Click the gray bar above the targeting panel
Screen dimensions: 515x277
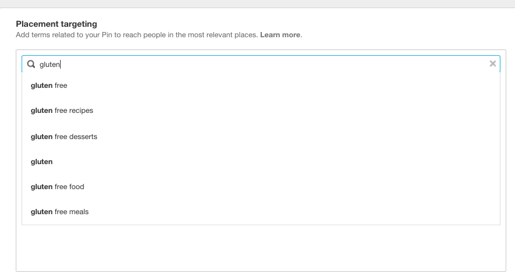point(257,3)
